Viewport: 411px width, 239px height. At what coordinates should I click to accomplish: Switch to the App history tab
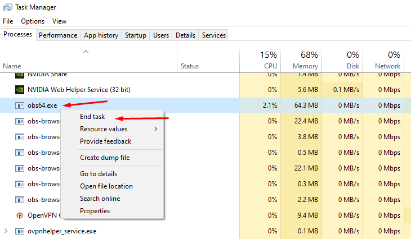click(x=101, y=35)
